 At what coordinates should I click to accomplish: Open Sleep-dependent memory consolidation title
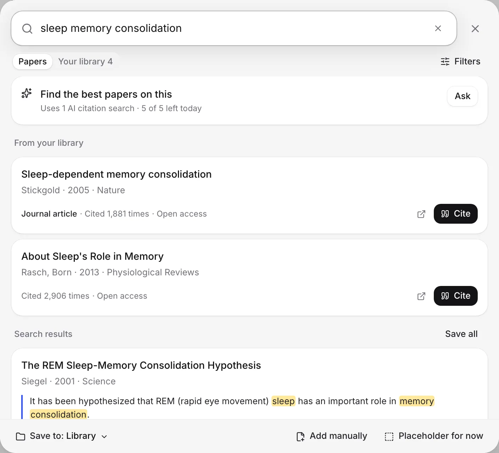(116, 174)
